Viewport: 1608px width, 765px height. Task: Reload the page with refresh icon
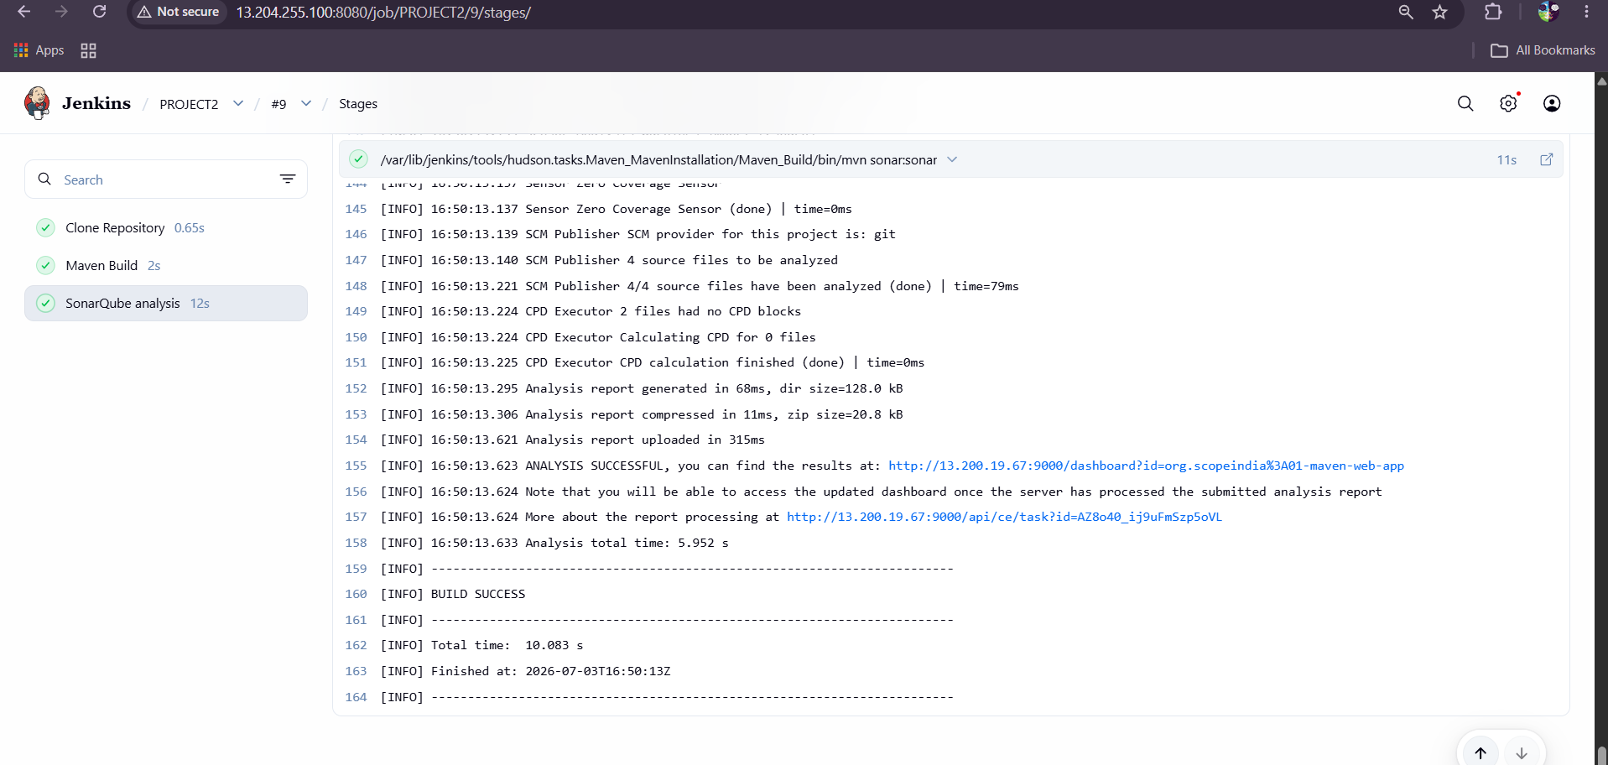[x=99, y=12]
